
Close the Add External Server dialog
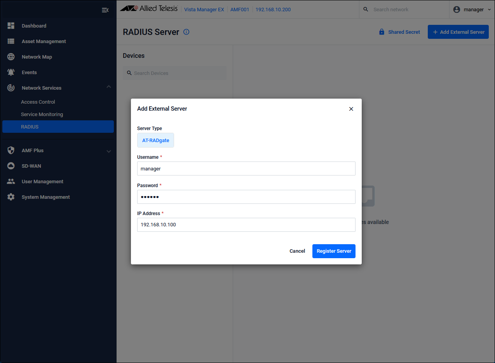(351, 109)
